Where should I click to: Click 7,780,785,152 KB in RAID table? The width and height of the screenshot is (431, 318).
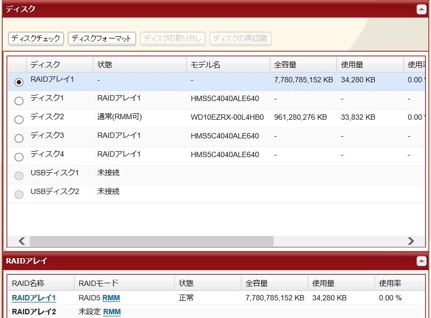click(x=275, y=298)
